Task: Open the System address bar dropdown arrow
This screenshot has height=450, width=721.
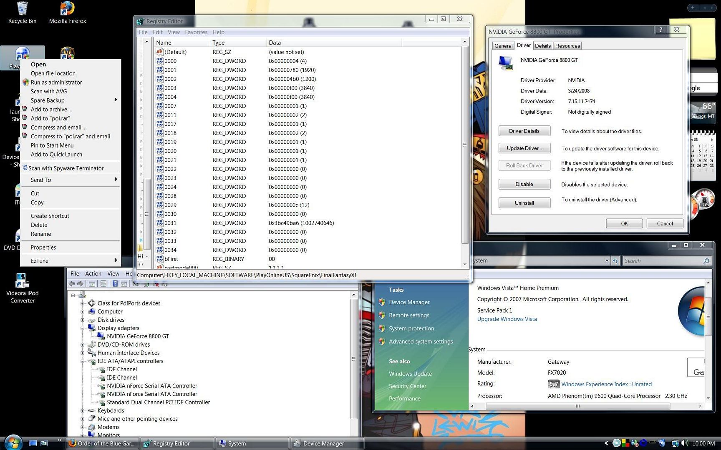Action: tap(607, 261)
